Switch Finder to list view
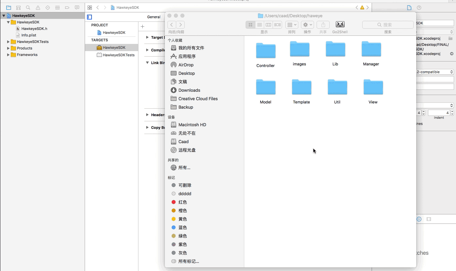The width and height of the screenshot is (456, 271). click(260, 25)
